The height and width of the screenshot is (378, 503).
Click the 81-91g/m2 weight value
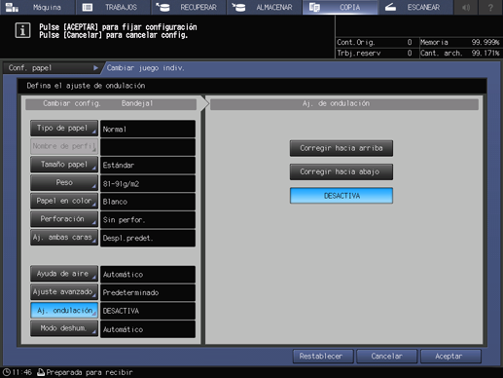(x=148, y=183)
